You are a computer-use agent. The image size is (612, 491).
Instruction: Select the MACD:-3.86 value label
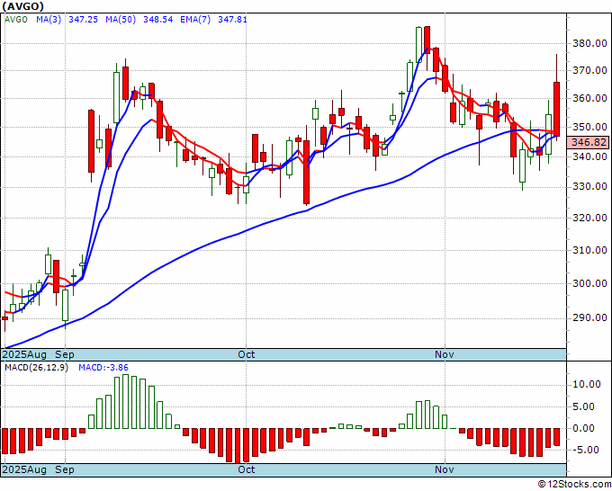click(103, 368)
